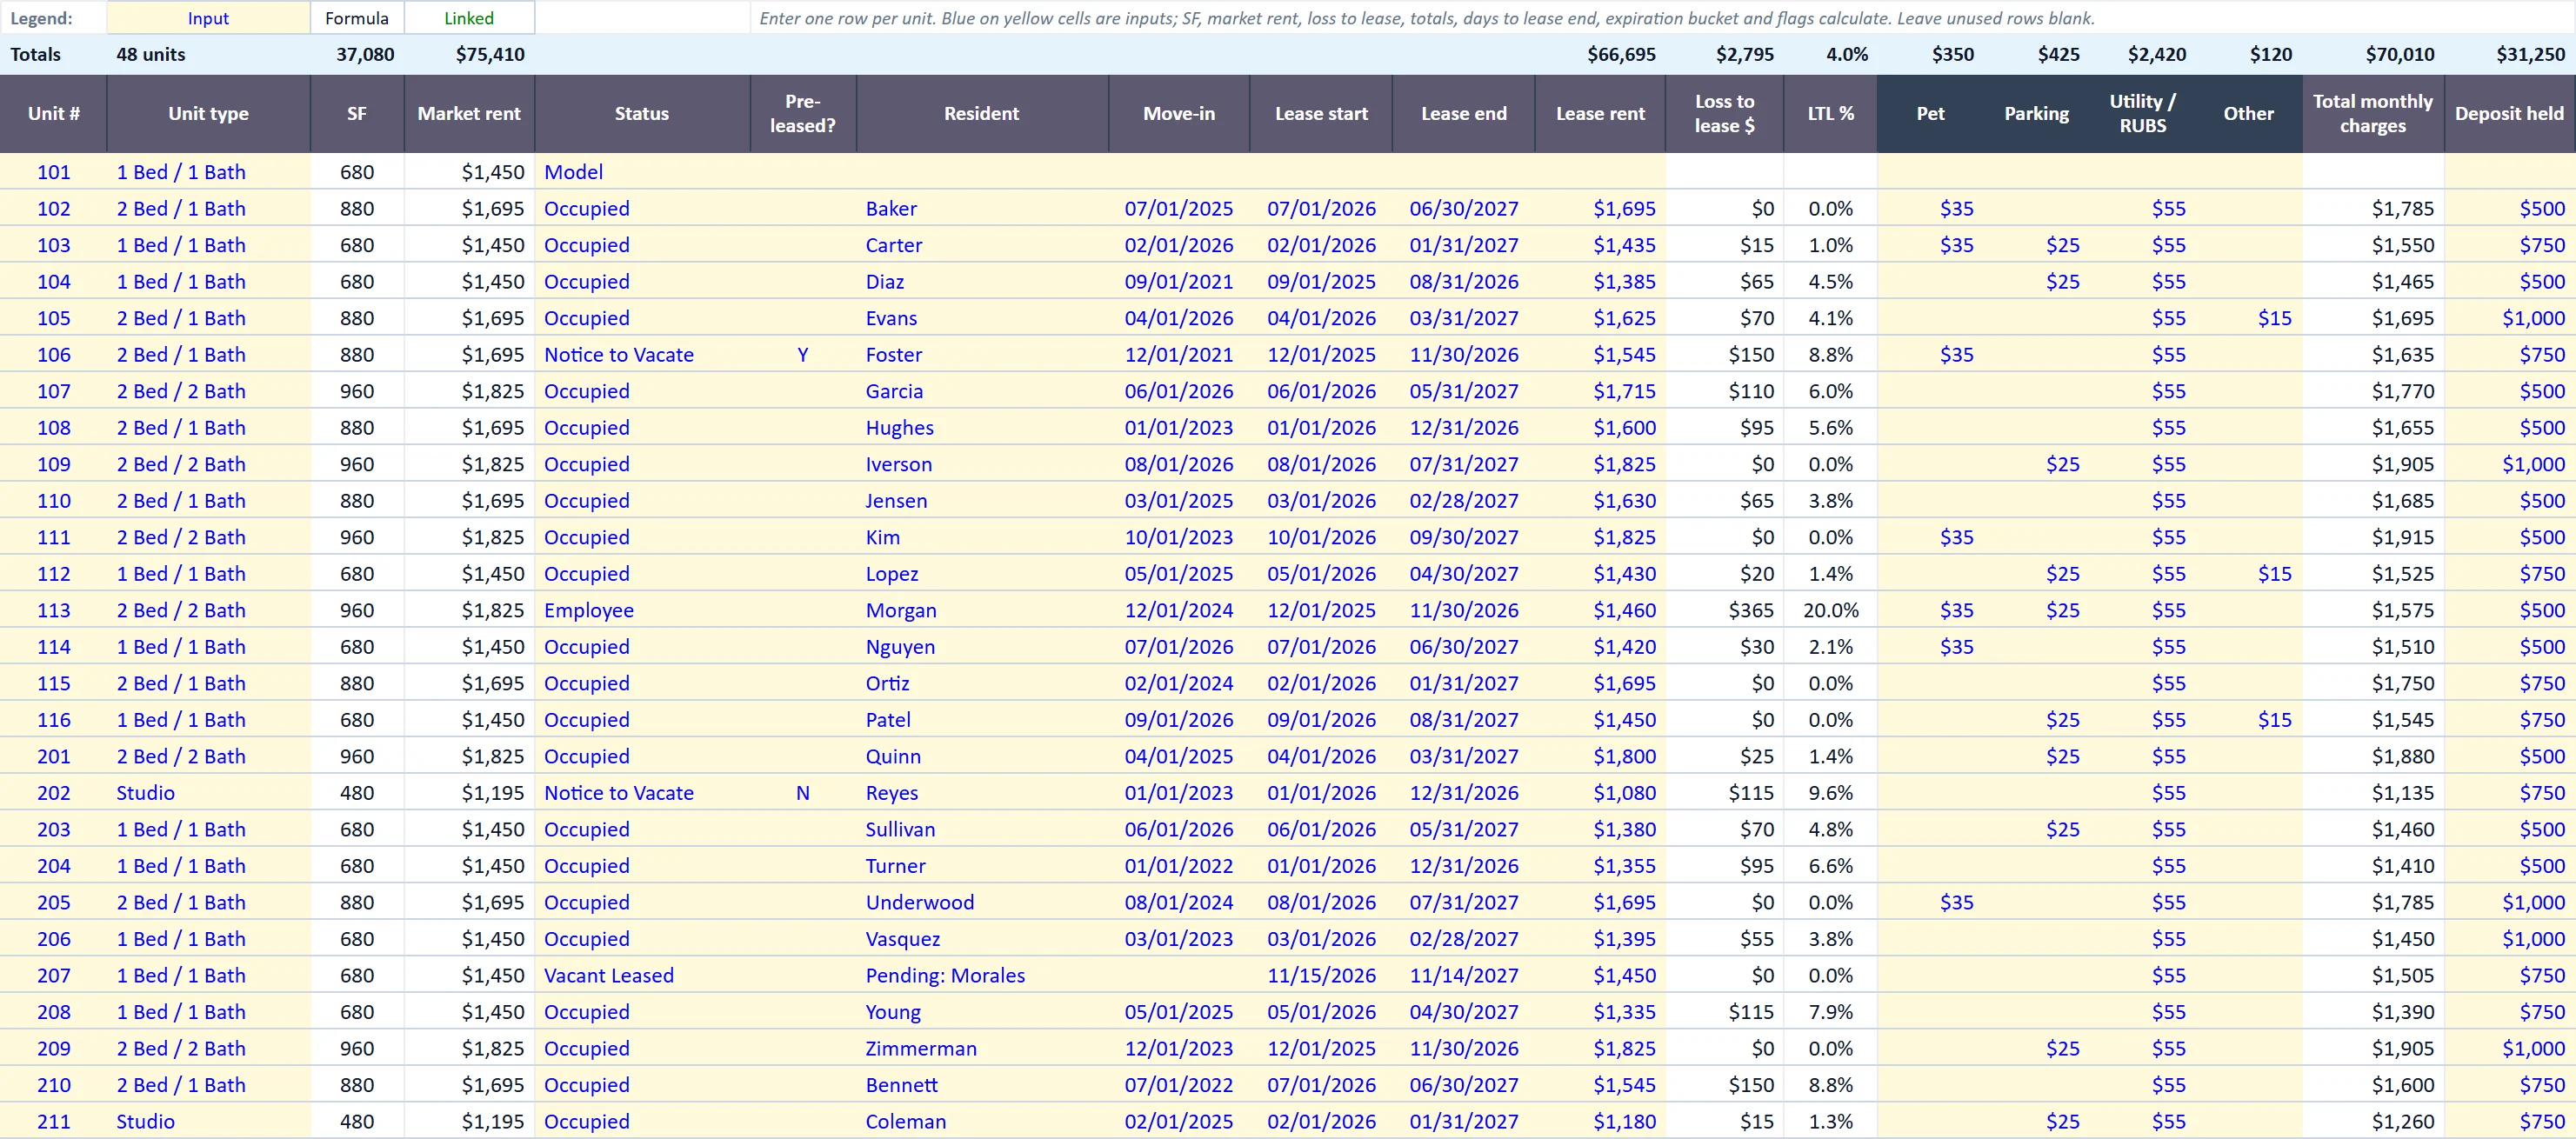Screen dimensions: 2576x1139
Task: Select the $66,695 lease rent total
Action: click(x=1600, y=54)
